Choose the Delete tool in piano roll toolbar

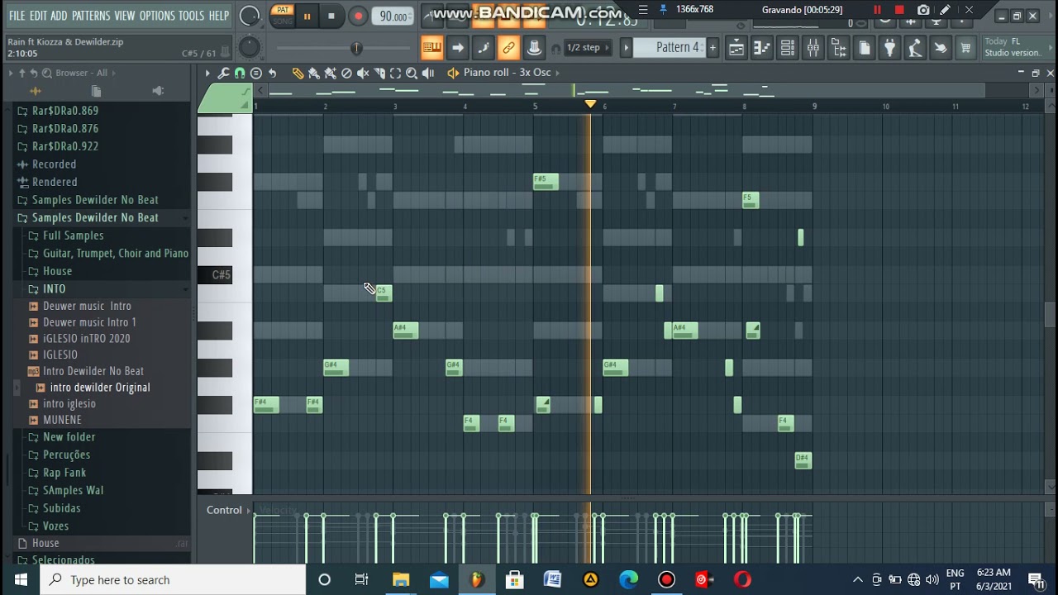click(346, 73)
